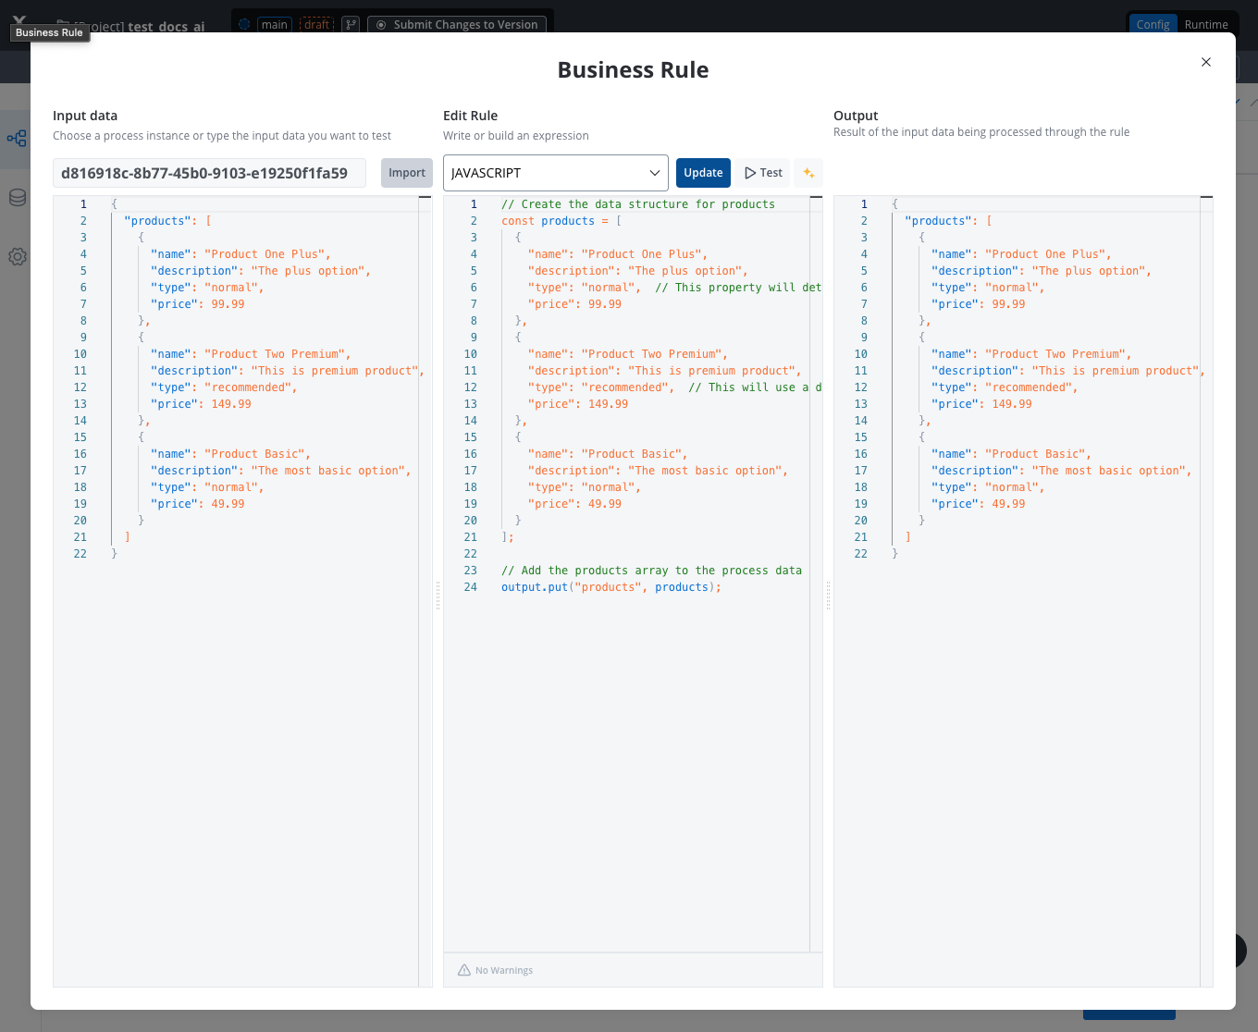1258x1032 pixels.
Task: Click the "products" key in Input data
Action: pos(158,221)
